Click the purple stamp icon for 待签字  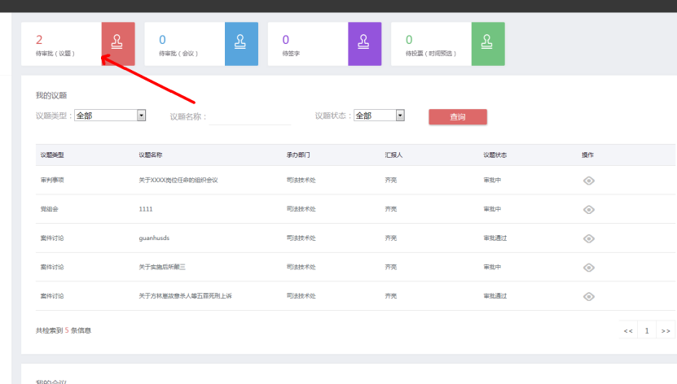(364, 43)
